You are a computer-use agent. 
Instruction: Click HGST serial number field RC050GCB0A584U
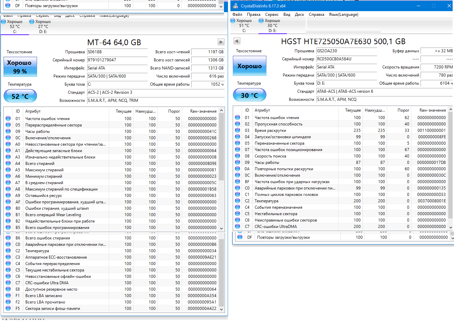347,59
